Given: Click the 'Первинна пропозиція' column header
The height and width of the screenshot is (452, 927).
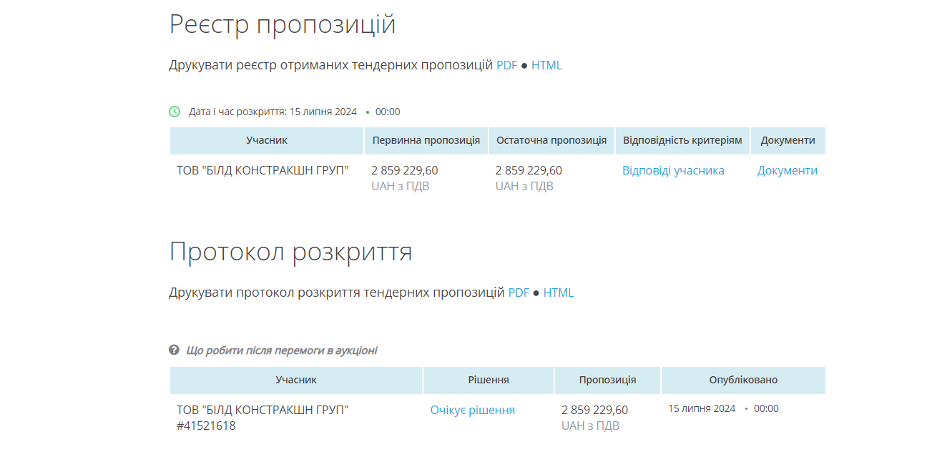Looking at the screenshot, I should click(426, 140).
